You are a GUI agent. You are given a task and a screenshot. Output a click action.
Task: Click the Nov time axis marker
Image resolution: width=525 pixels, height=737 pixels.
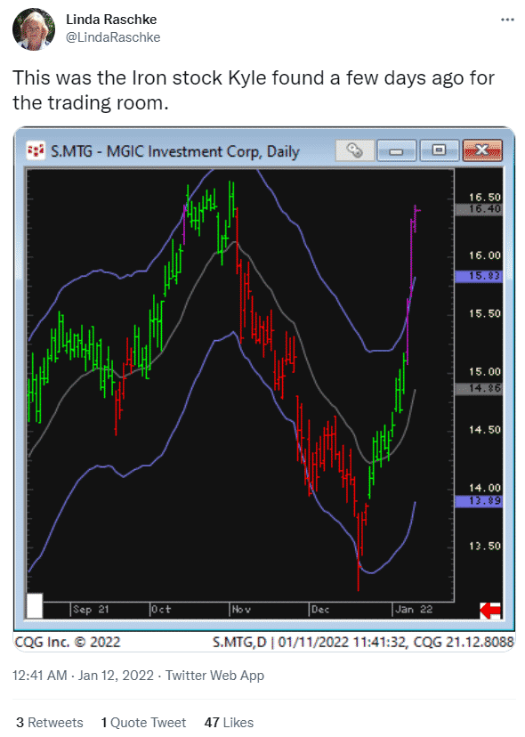point(241,609)
